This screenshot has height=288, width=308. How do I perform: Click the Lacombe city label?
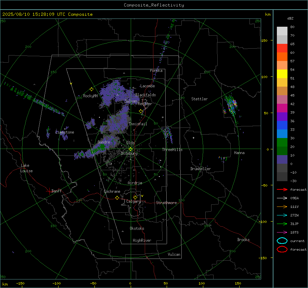(x=147, y=86)
